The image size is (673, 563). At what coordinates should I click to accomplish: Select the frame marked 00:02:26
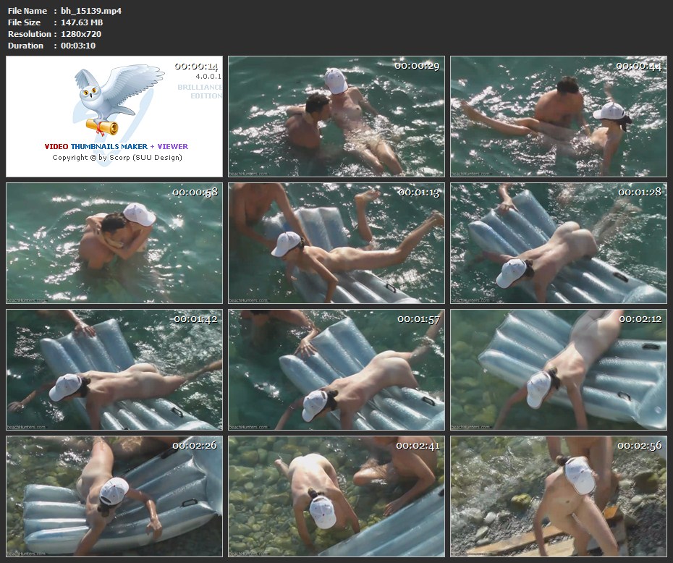click(114, 496)
